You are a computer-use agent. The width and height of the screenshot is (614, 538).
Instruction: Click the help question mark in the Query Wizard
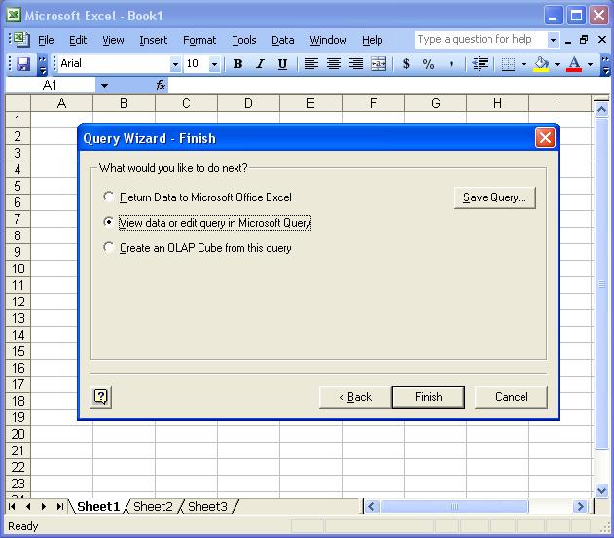100,397
